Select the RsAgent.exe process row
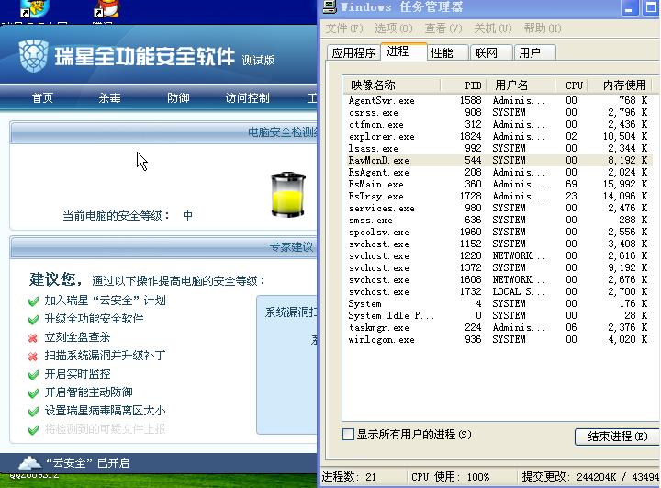 [498, 172]
